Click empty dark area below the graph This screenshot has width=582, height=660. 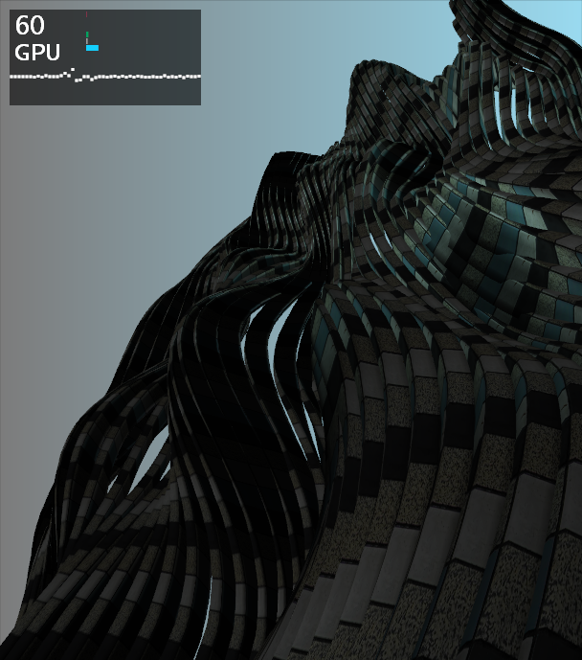pyautogui.click(x=105, y=94)
